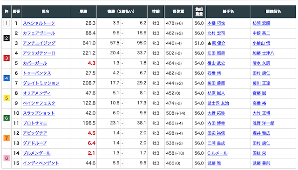Viewport: 298px width, 170px height.
Task: Open horse スペシャルトーク details
Action: tap(39, 23)
